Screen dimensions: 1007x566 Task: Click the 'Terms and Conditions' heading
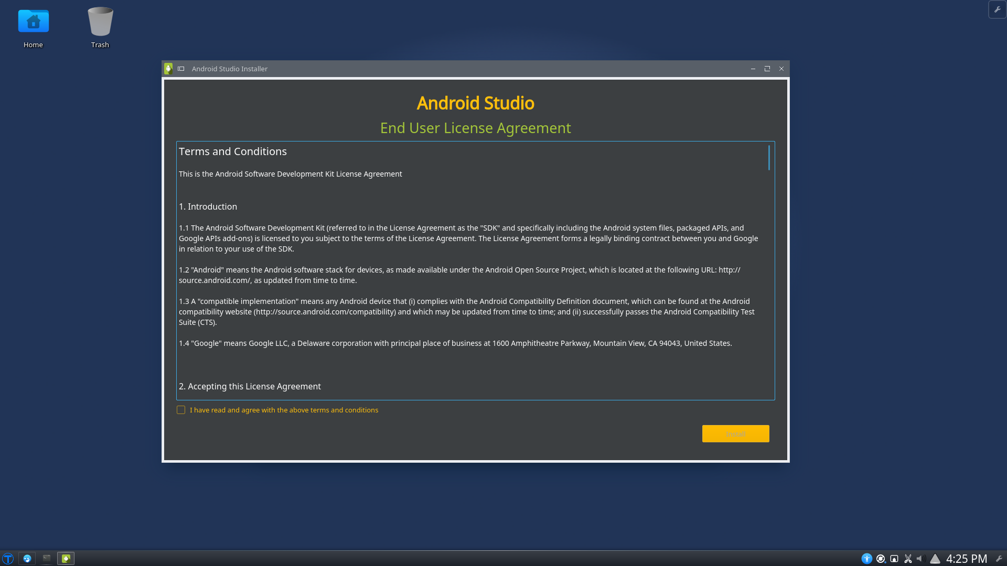[233, 151]
